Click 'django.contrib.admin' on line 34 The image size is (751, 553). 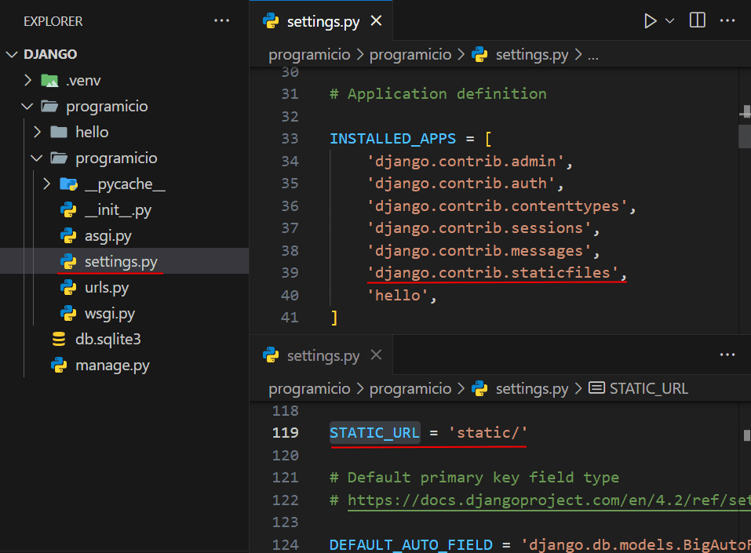465,162
